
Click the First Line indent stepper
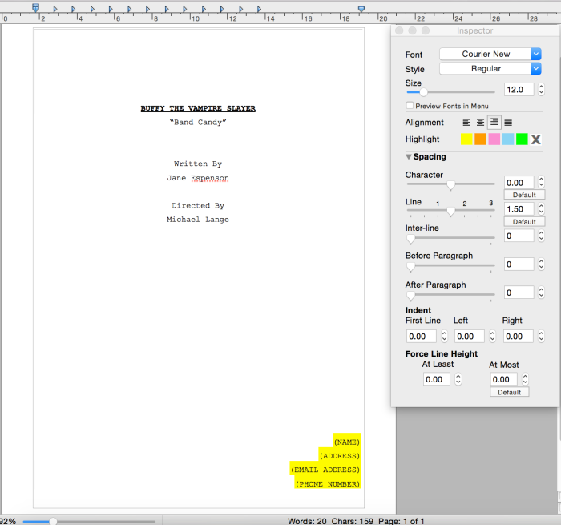444,336
